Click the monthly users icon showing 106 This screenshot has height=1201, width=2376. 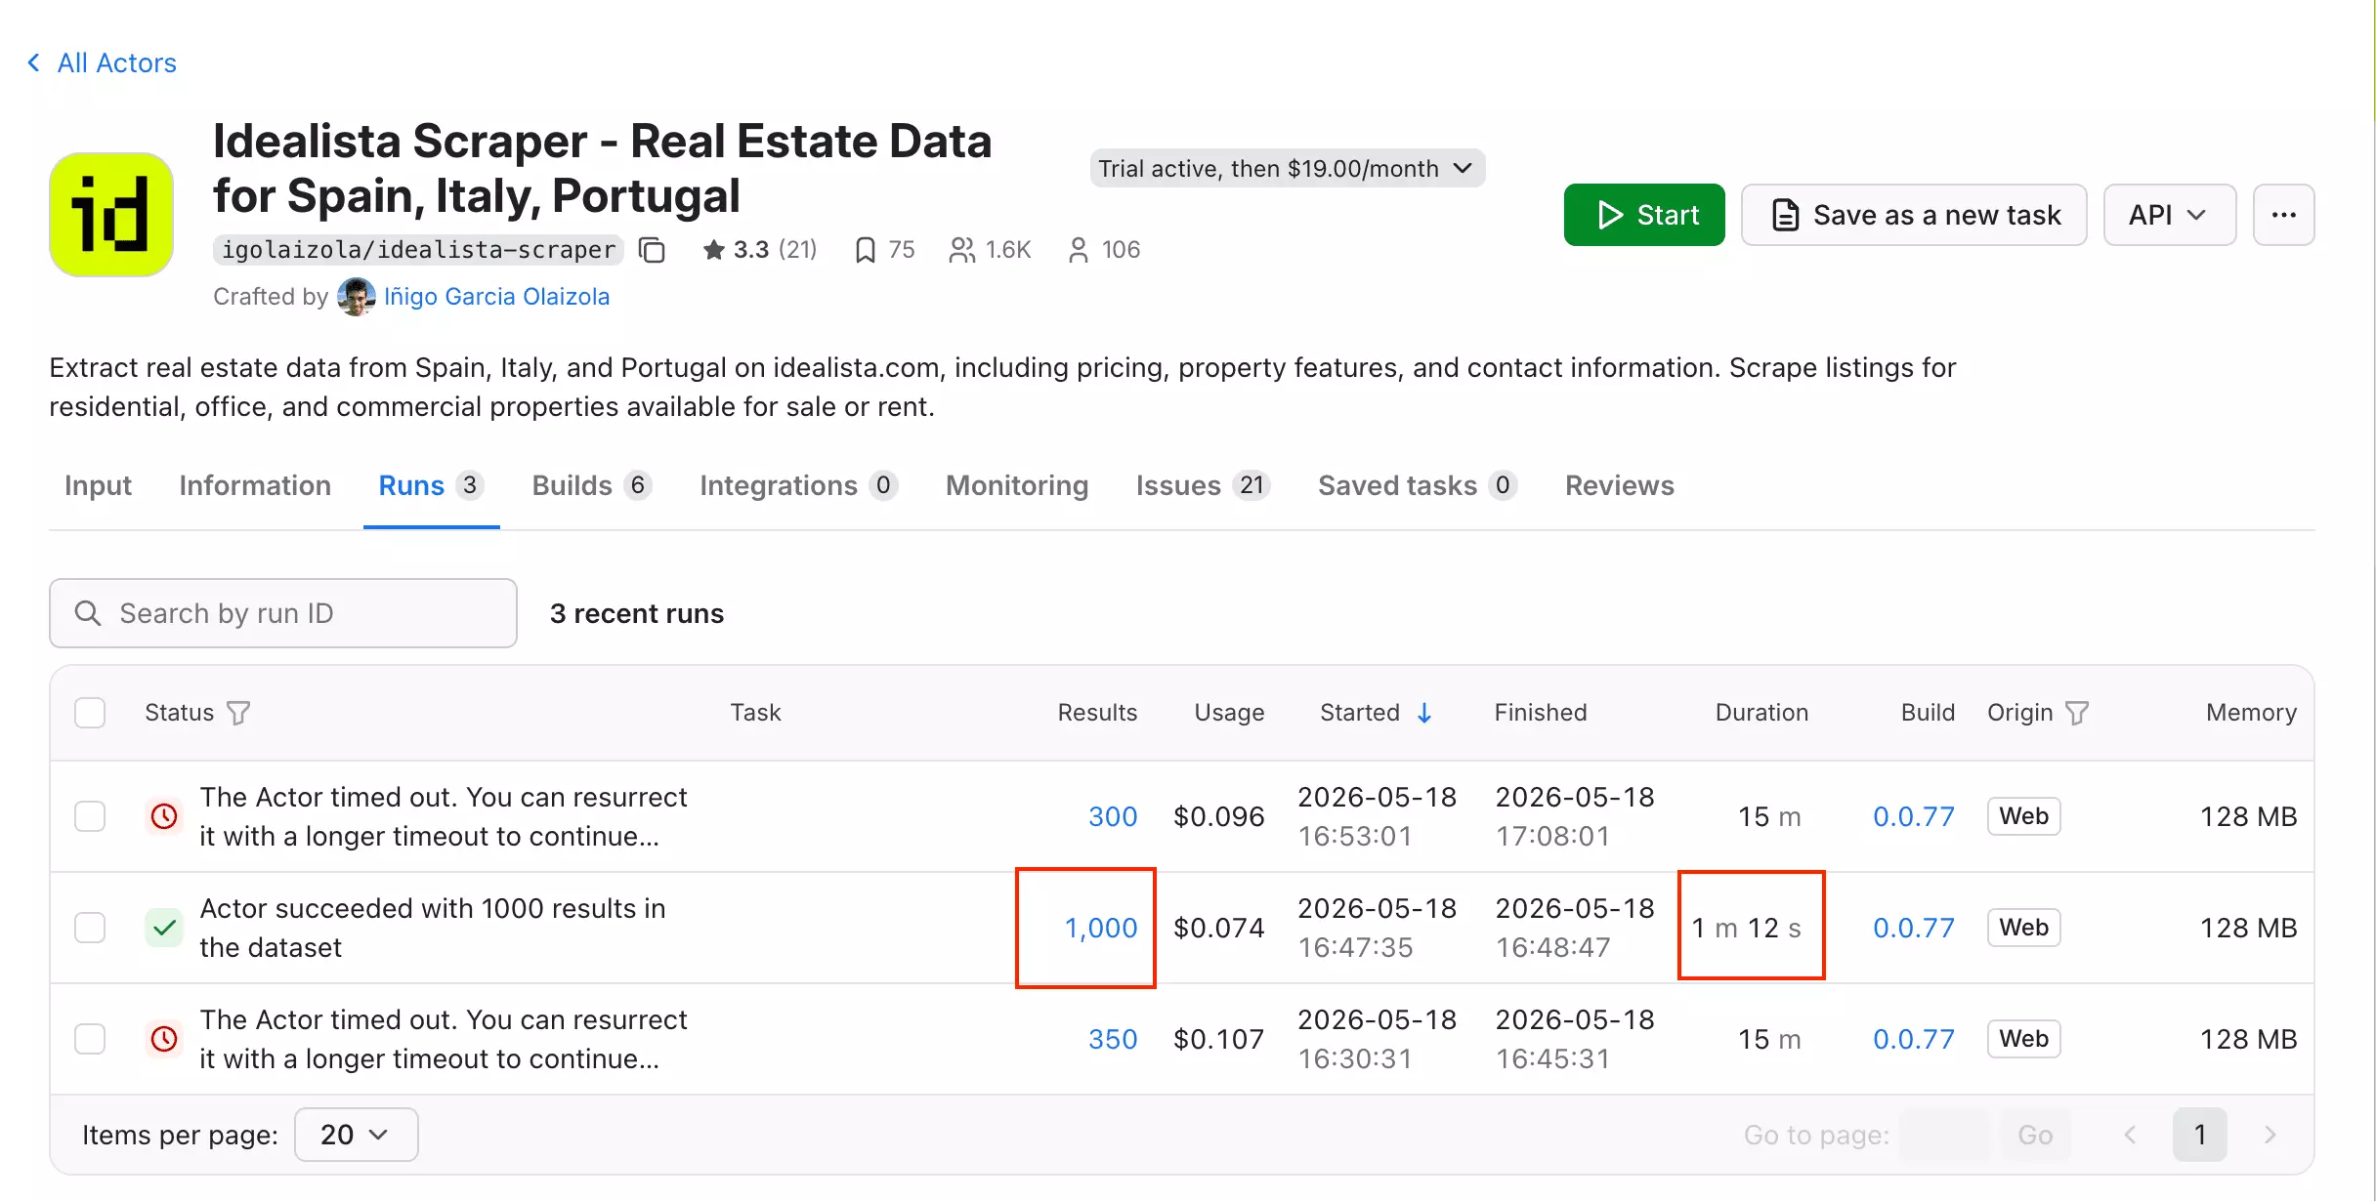1078,250
